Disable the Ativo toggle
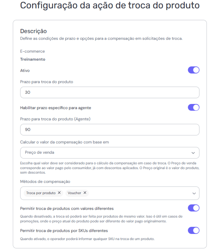The height and width of the screenshot is (249, 220). pos(193,70)
